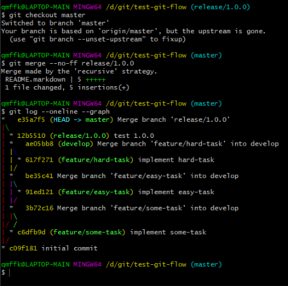Click commit hash be35c41
The height and width of the screenshot is (286, 288).
click(39, 176)
